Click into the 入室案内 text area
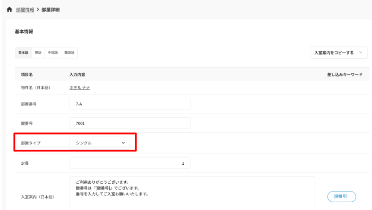Image resolution: width=372 pixels, height=210 pixels. point(192,193)
